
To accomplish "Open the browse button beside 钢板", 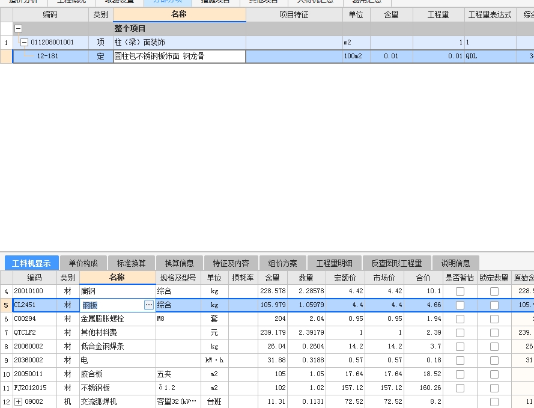I will click(149, 305).
